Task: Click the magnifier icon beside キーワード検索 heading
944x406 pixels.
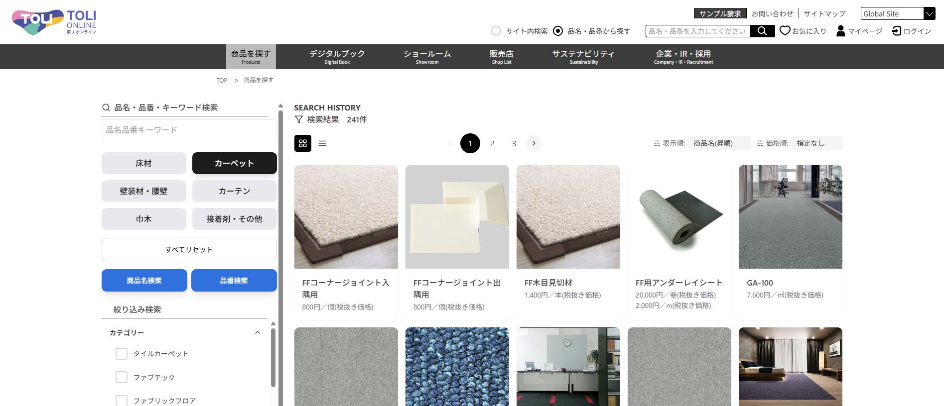Action: [106, 107]
